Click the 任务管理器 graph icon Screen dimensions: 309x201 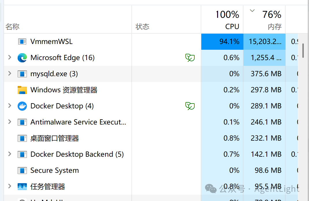tap(22, 186)
